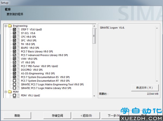163x121 pixels.
Task: Click the document icon beside VT V9.0 SP1
Action: 18,62
